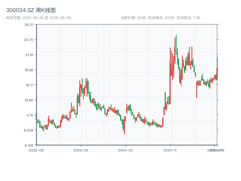Click the 2022-08 x-axis label

[x=36, y=150]
